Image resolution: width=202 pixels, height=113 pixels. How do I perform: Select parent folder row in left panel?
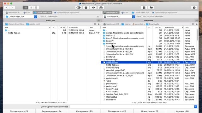tap(52, 30)
